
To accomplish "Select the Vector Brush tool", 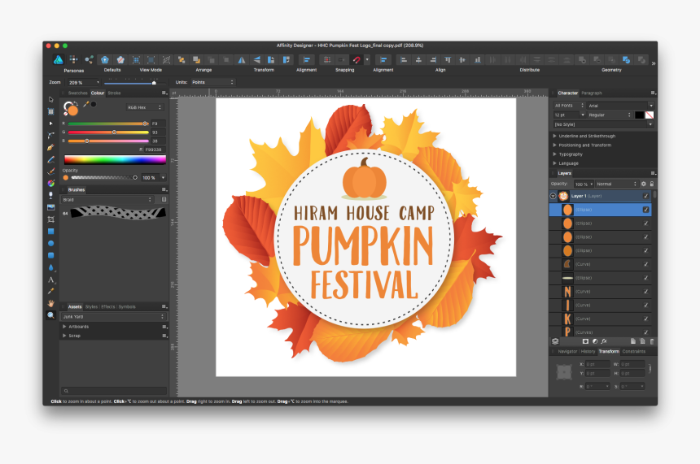I will coord(51,171).
